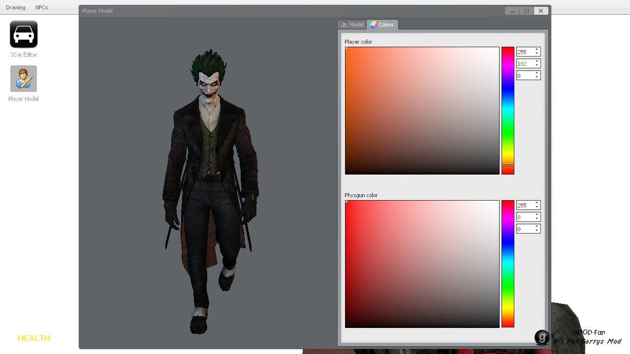Decrease Physgun color red value
The height and width of the screenshot is (354, 630).
coord(537,207)
